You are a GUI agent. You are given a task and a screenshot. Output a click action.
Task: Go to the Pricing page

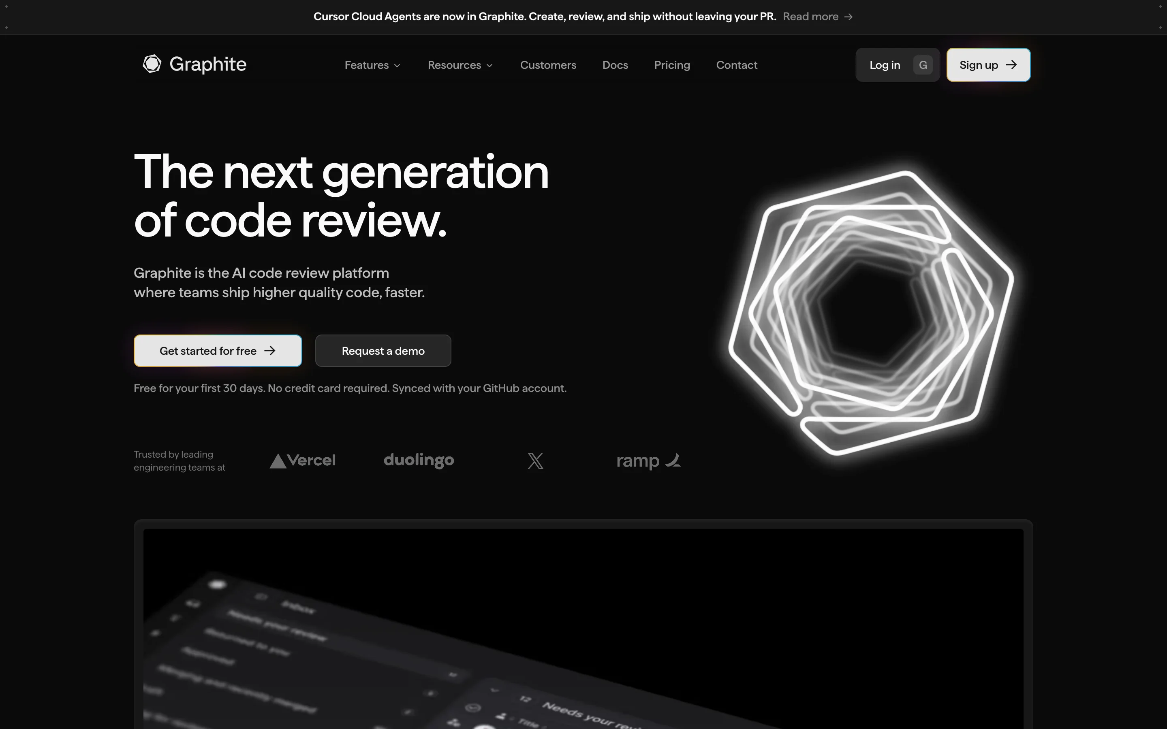(672, 65)
